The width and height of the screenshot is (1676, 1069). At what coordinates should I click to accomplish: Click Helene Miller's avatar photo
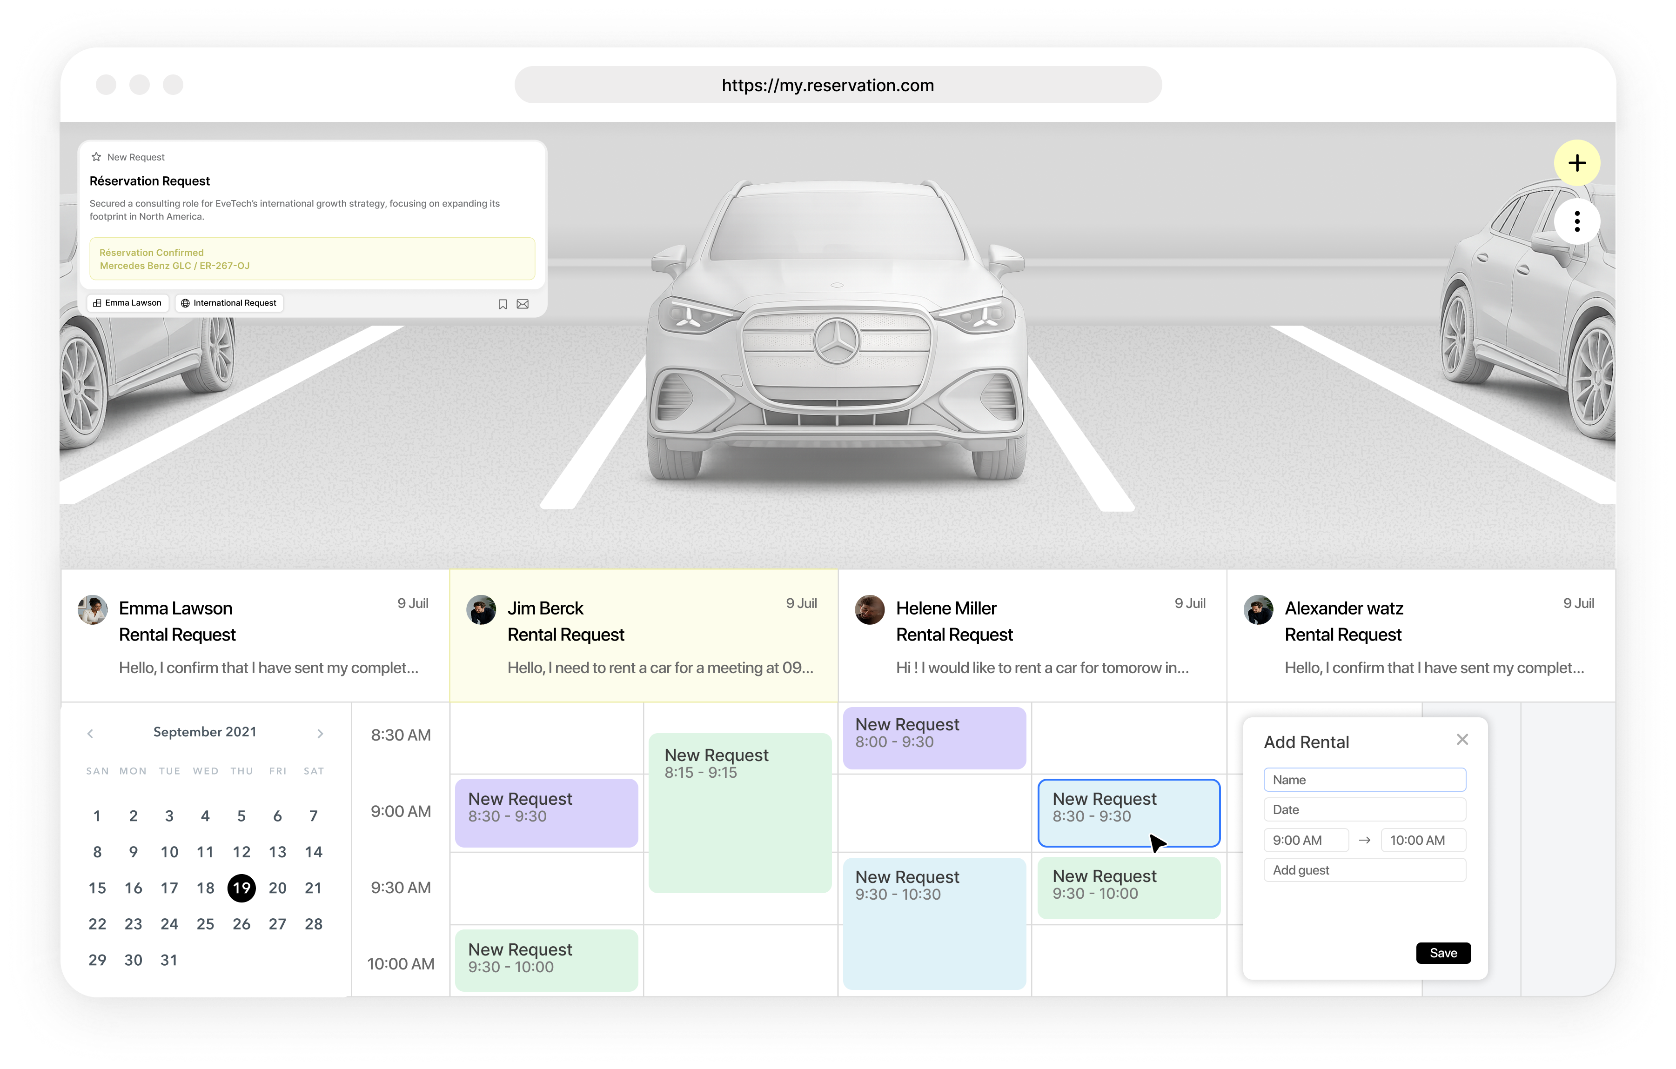[x=869, y=610]
